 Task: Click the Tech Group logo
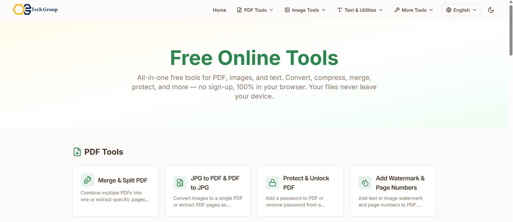click(35, 10)
